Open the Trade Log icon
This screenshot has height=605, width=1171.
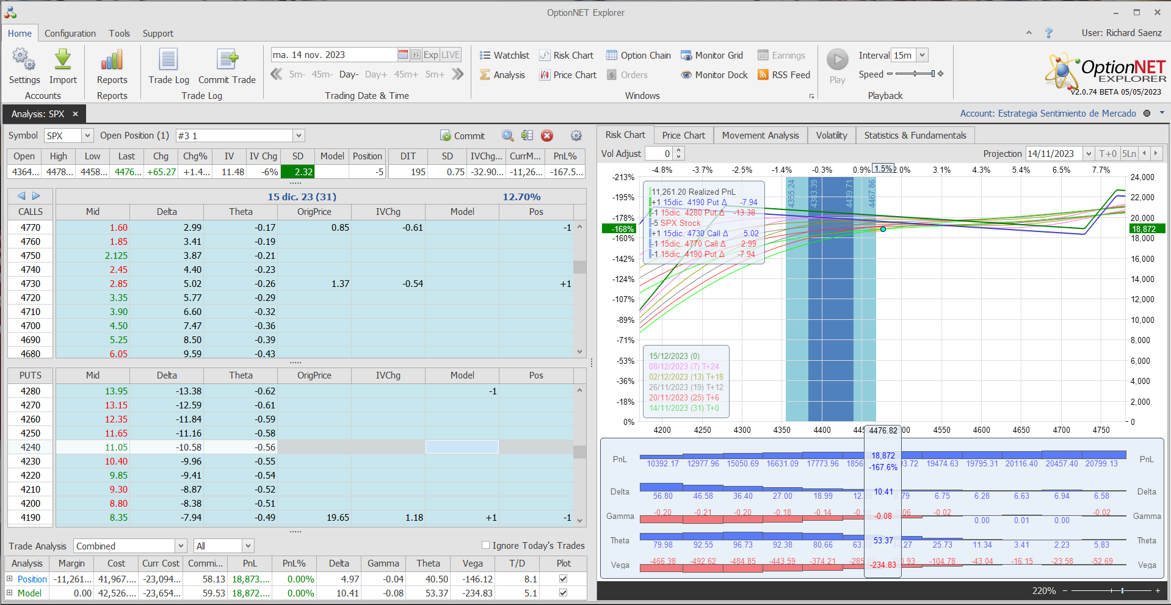click(169, 60)
